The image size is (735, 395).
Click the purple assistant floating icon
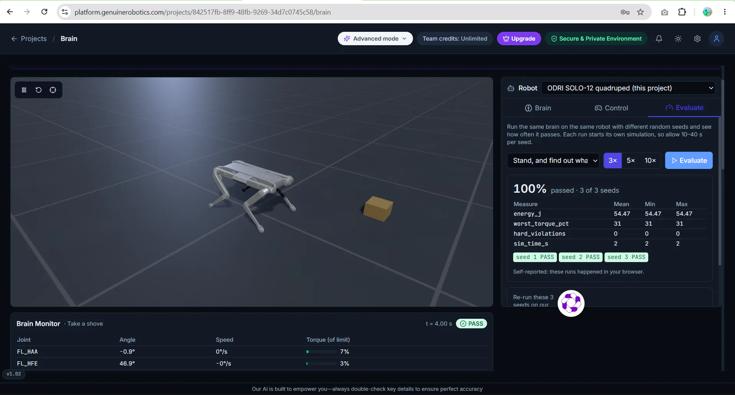click(571, 303)
